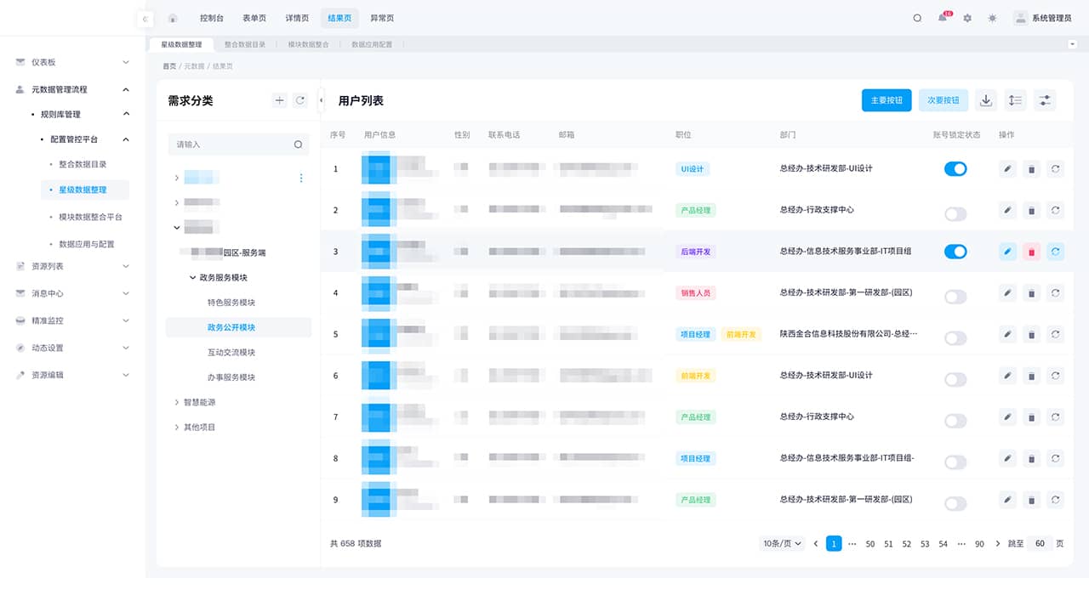Open the 10条/页 page size dropdown
This screenshot has width=1089, height=612.
click(x=782, y=544)
